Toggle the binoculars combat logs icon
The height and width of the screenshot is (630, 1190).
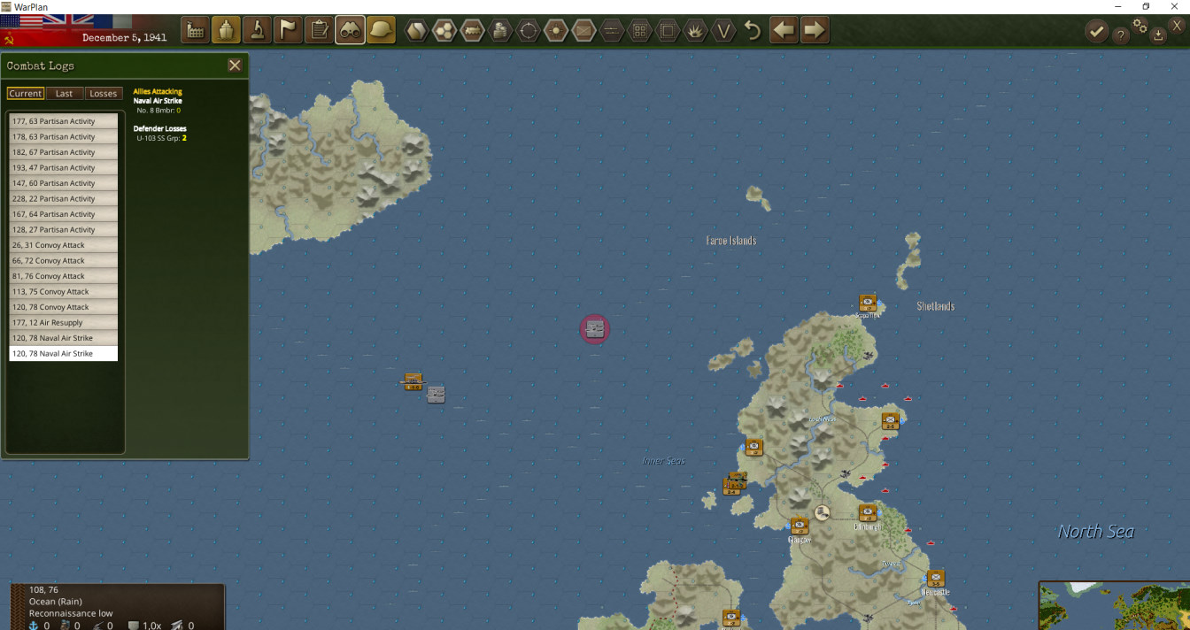click(350, 30)
